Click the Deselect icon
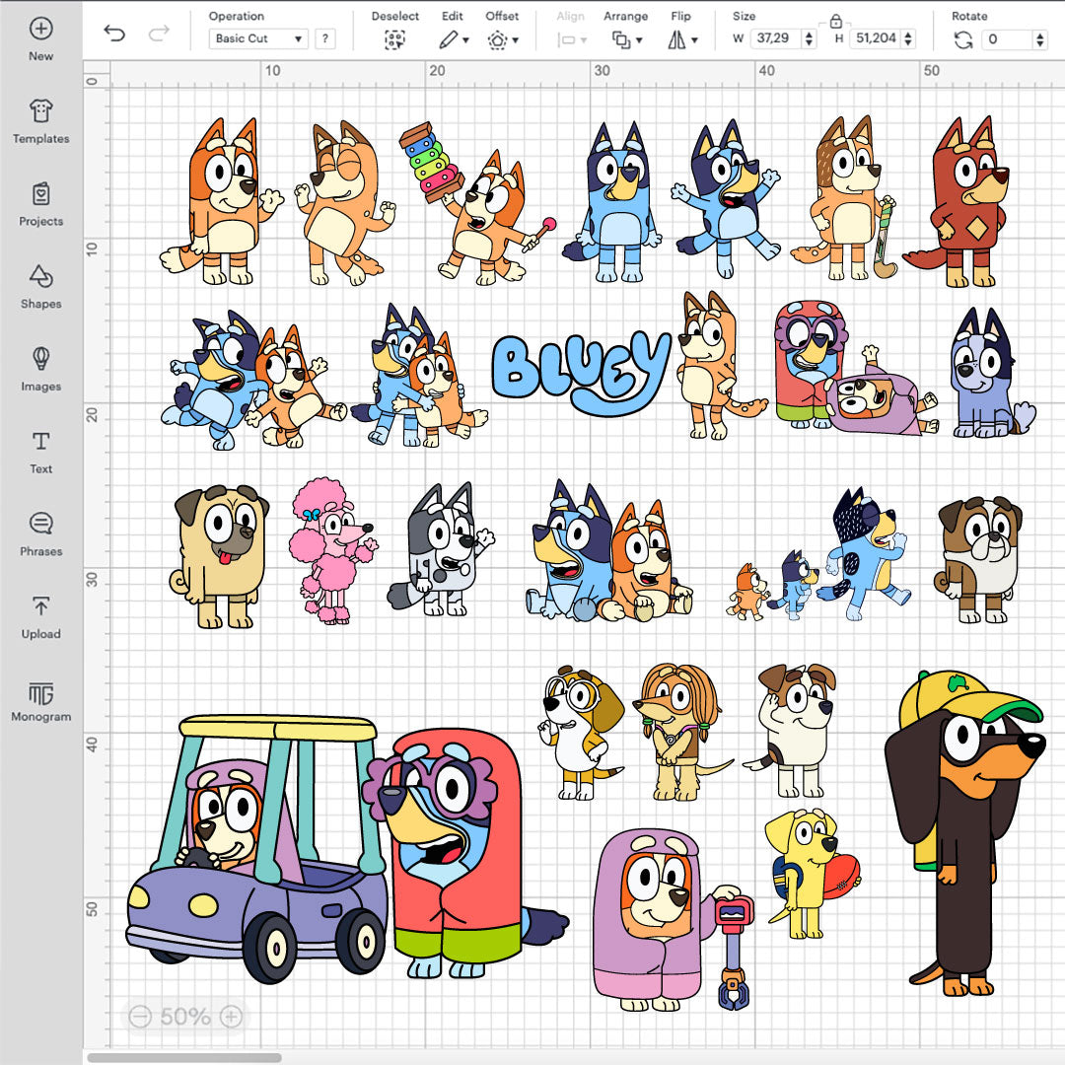The image size is (1065, 1065). tap(393, 40)
